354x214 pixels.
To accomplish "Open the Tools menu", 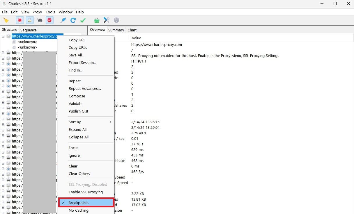I will coord(50,12).
